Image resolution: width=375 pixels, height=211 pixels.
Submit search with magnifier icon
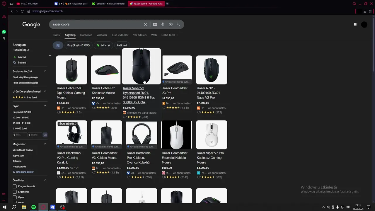point(178,24)
